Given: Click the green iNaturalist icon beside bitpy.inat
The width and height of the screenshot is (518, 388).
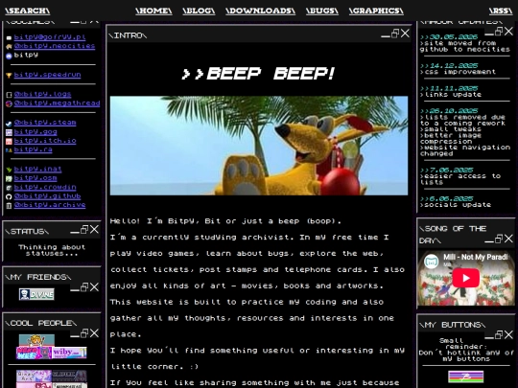Looking at the screenshot, I should pos(9,170).
